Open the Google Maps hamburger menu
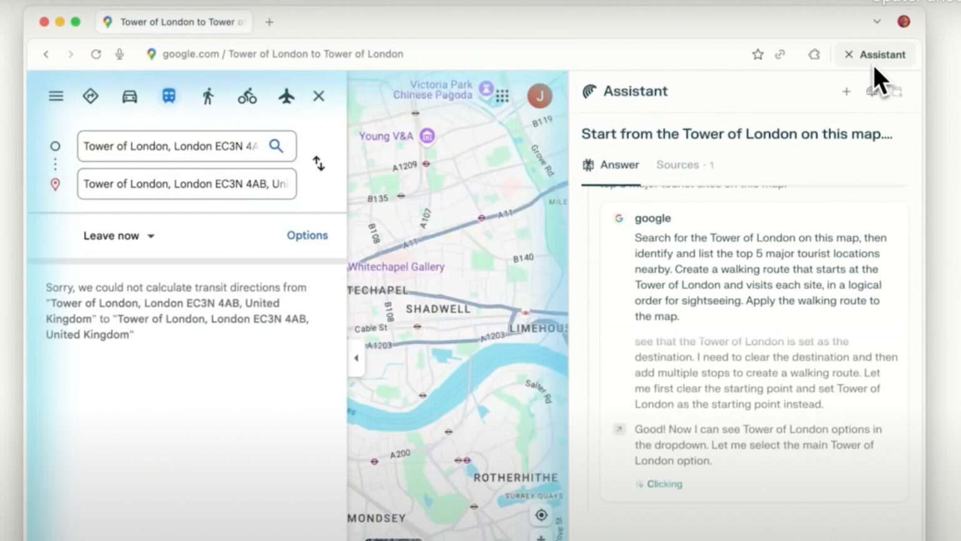This screenshot has height=541, width=961. pos(56,96)
